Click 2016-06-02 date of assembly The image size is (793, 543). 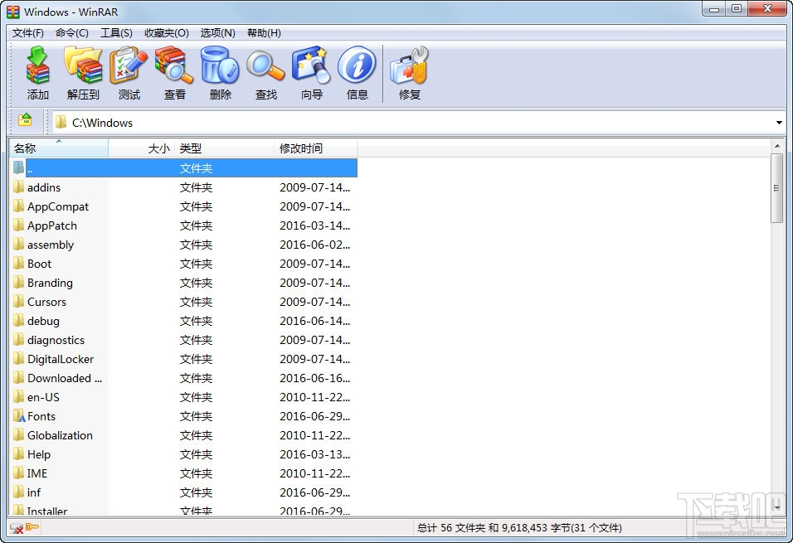pyautogui.click(x=314, y=245)
